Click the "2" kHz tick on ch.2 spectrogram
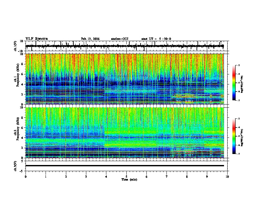 click(22, 148)
